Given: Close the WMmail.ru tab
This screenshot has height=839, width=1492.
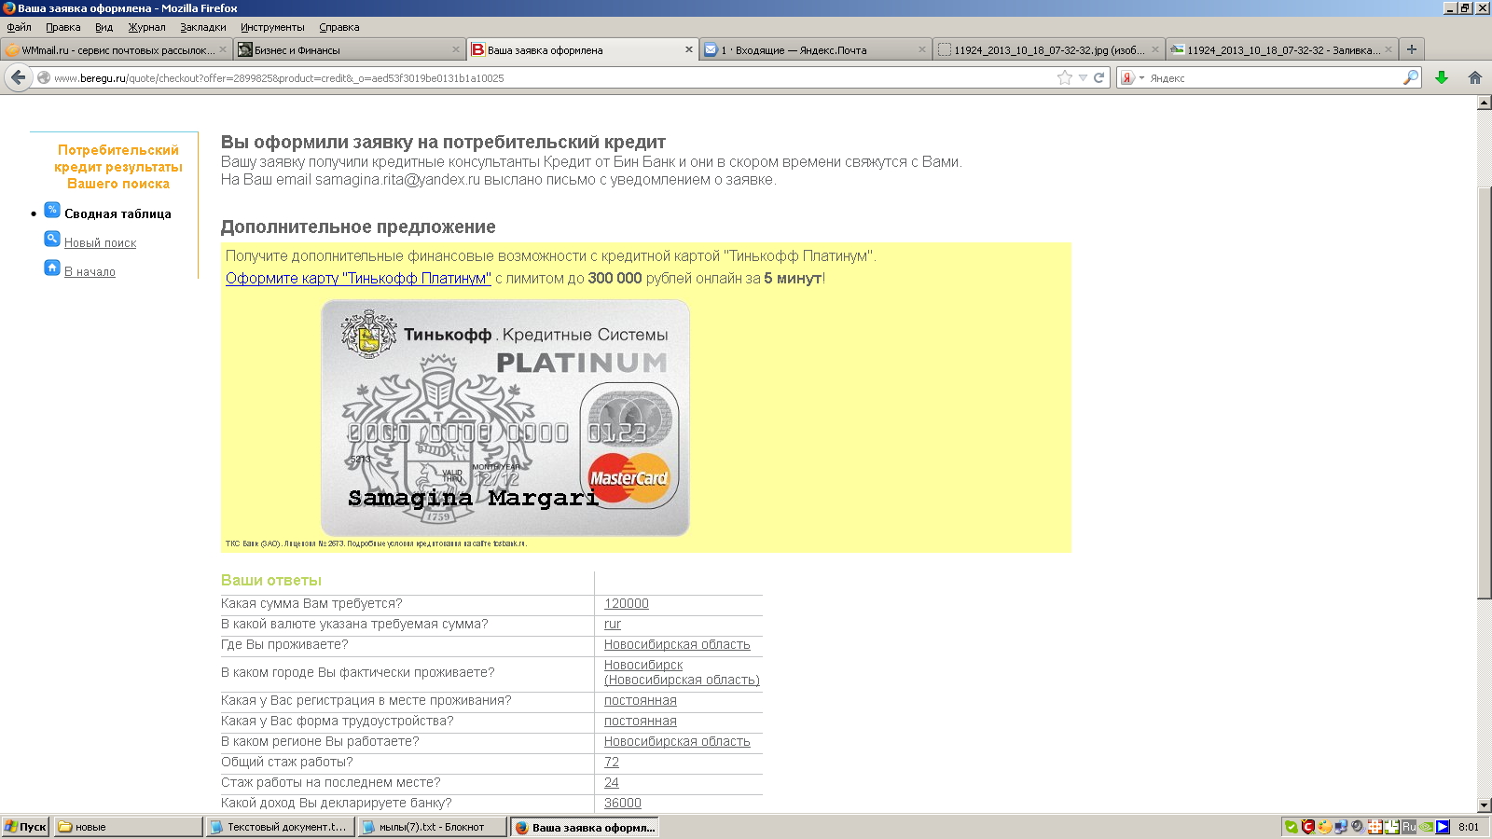Looking at the screenshot, I should coord(223,50).
